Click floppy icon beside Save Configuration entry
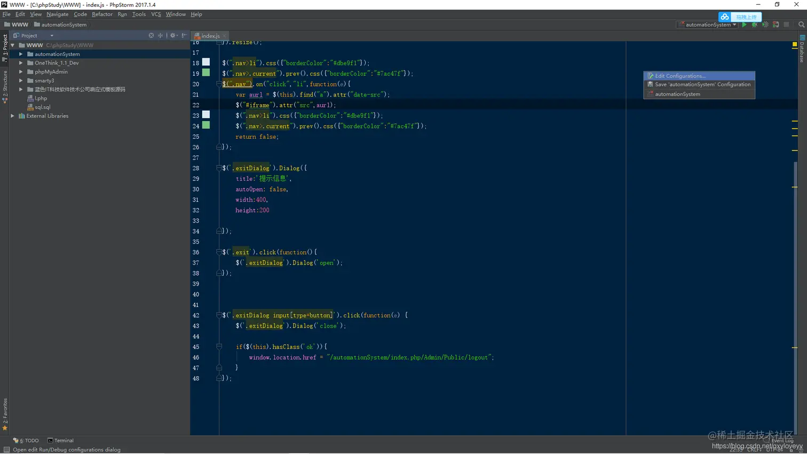Image resolution: width=807 pixels, height=454 pixels. [650, 84]
